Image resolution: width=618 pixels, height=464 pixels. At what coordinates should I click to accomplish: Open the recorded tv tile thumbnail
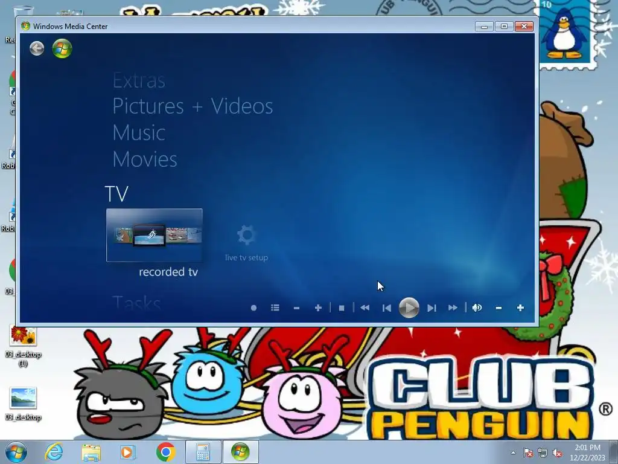(154, 235)
